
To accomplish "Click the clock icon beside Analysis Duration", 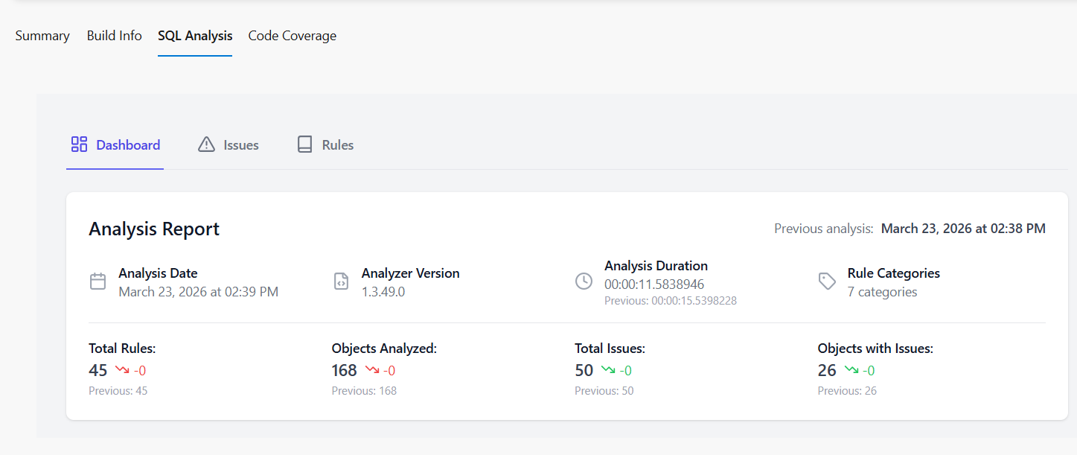I will (x=584, y=281).
